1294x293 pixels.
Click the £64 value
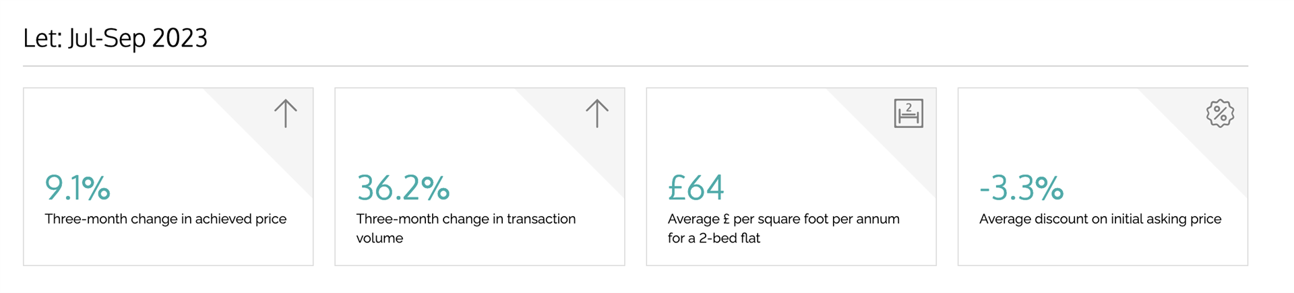696,188
